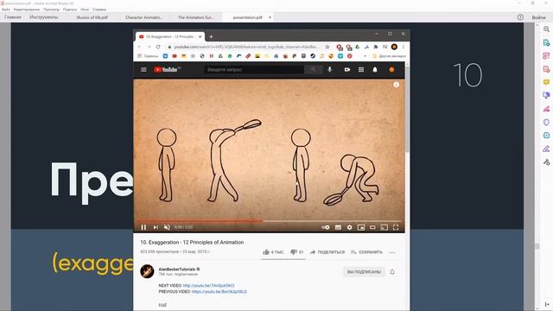
Task: Click the Сохранить save button
Action: click(366, 252)
